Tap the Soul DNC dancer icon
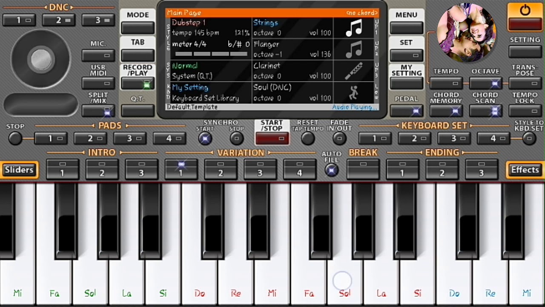This screenshot has width=545, height=307. 354,93
